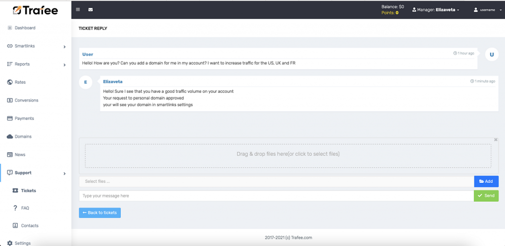Click the Reports sort icon
Viewport: 505px width, 246px height.
click(10, 64)
